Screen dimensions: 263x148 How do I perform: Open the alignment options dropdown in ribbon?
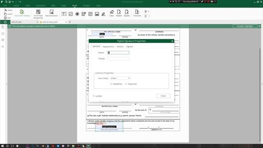[147, 12]
